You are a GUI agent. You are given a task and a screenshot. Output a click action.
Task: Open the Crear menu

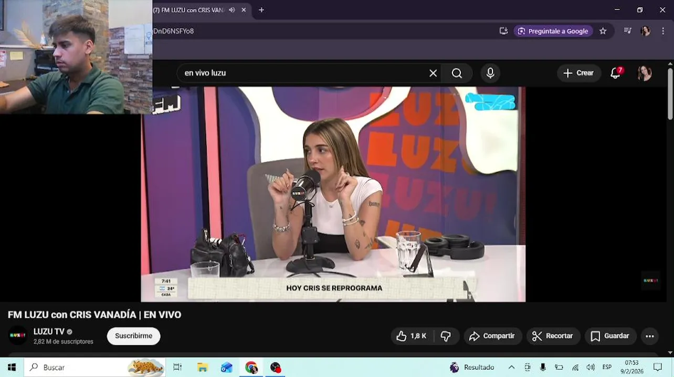(578, 73)
